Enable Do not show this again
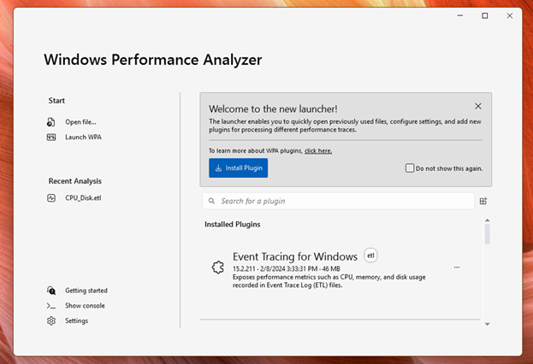This screenshot has height=364, width=533. 410,168
